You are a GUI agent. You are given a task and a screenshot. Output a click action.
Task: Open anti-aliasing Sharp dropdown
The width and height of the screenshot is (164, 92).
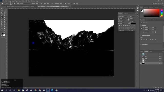(x=133, y=30)
